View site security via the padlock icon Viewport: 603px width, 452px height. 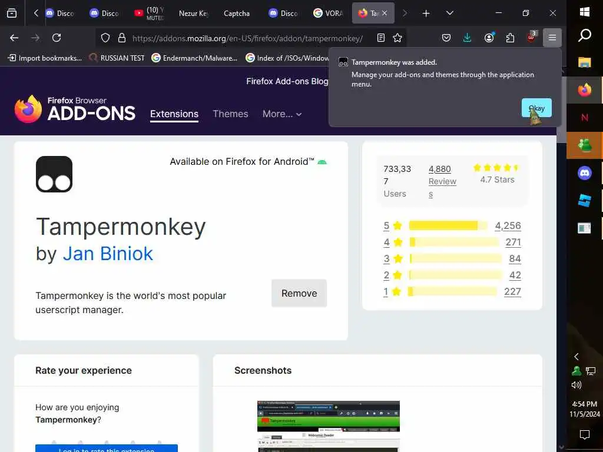click(x=122, y=38)
